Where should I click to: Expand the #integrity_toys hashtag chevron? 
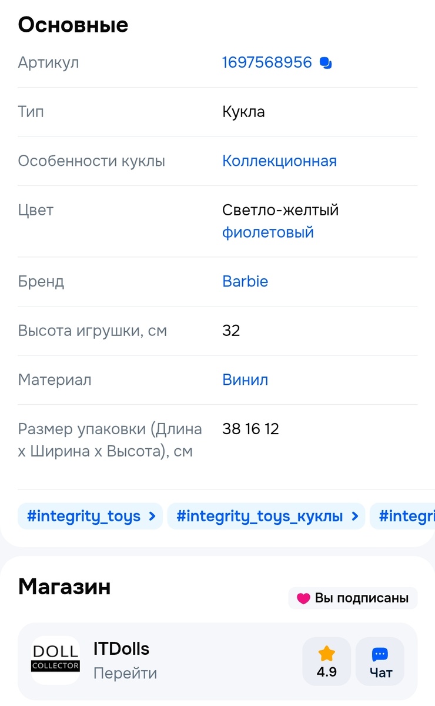pyautogui.click(x=153, y=516)
